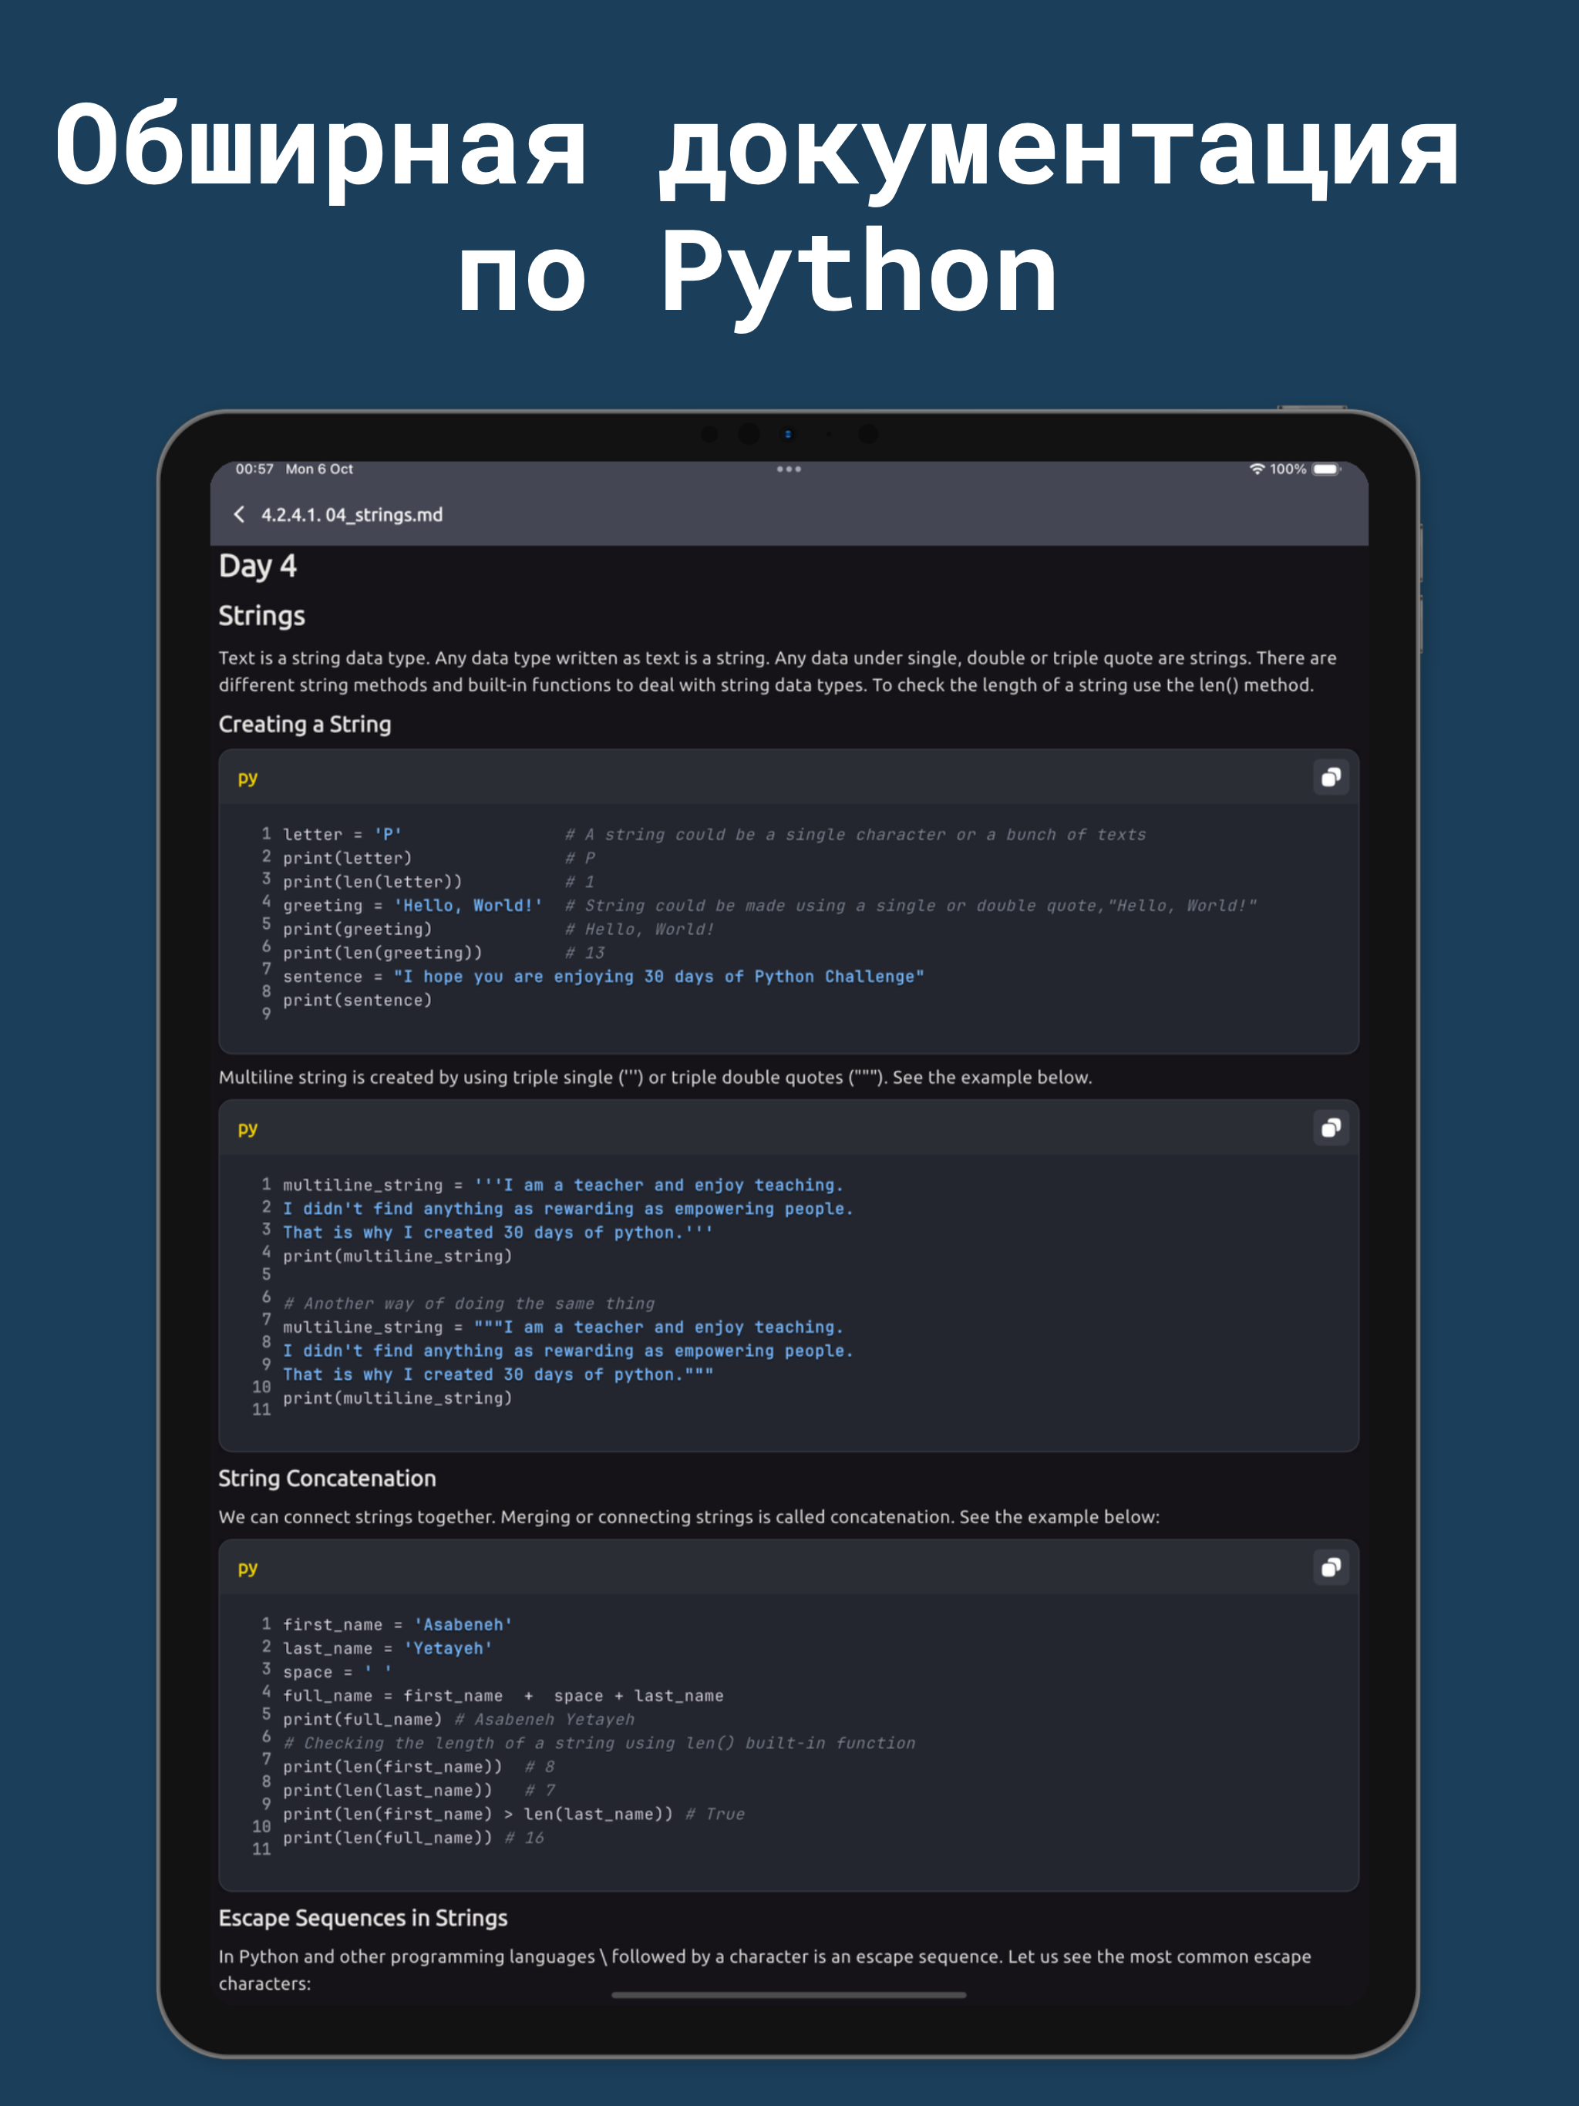This screenshot has width=1579, height=2106.
Task: Tap the first_name = 'Asabeneh' code line
Action: (397, 1625)
